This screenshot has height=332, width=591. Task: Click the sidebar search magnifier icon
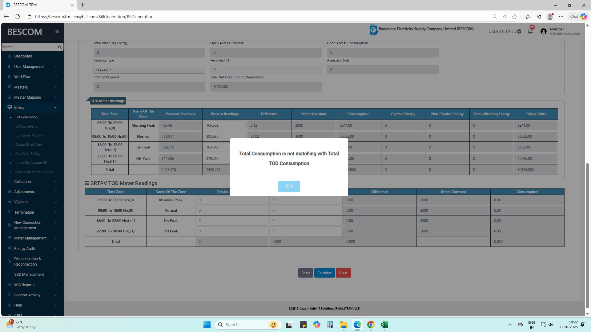click(x=60, y=47)
